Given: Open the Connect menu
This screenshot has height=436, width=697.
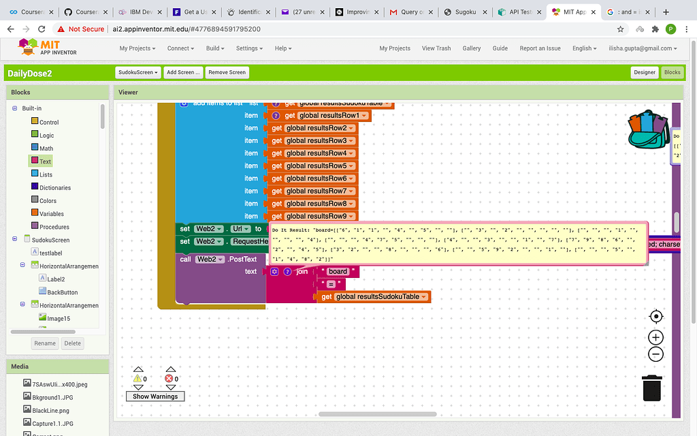Looking at the screenshot, I should coord(180,48).
